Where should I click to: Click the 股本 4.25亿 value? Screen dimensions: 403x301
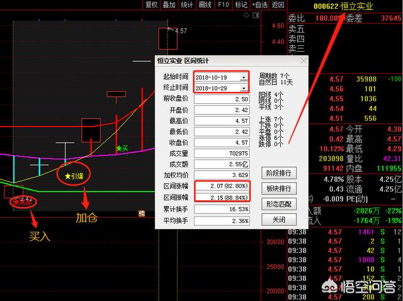[390, 179]
